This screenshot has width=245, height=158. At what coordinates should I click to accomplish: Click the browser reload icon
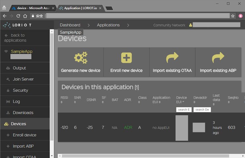(18, 16)
